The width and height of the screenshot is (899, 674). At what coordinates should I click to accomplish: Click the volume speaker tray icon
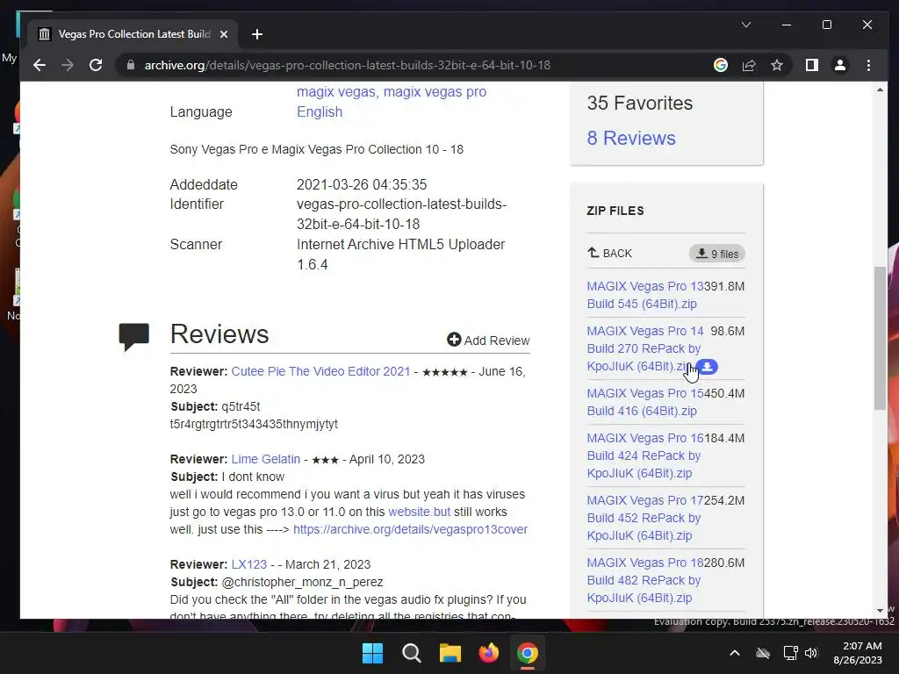coord(811,653)
